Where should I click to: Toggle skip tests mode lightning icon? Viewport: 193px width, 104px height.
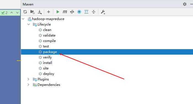pos(79,12)
